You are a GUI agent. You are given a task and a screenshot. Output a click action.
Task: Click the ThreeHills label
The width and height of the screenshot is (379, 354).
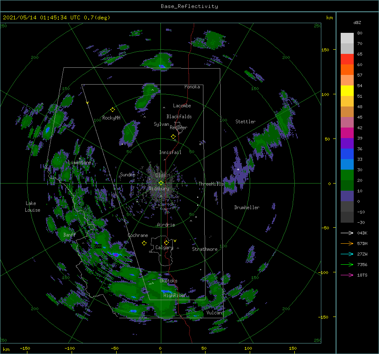211,184
